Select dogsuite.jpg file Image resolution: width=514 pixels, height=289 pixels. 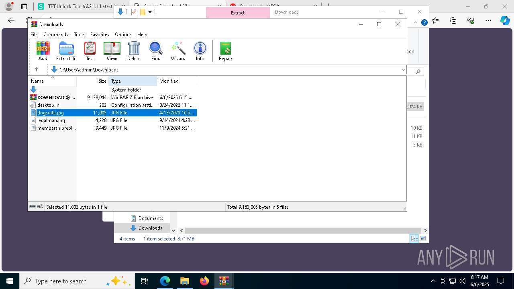pyautogui.click(x=113, y=113)
